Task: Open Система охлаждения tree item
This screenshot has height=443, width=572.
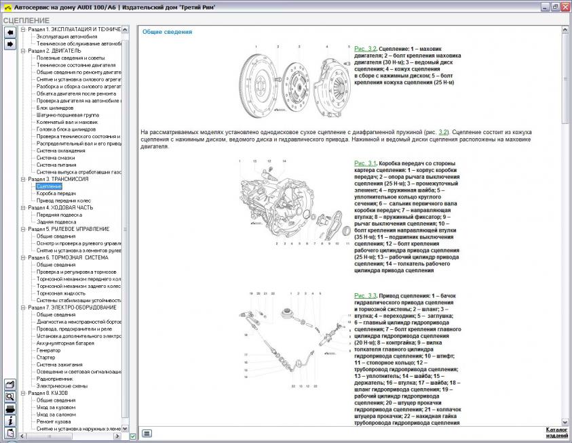Action: click(60, 151)
